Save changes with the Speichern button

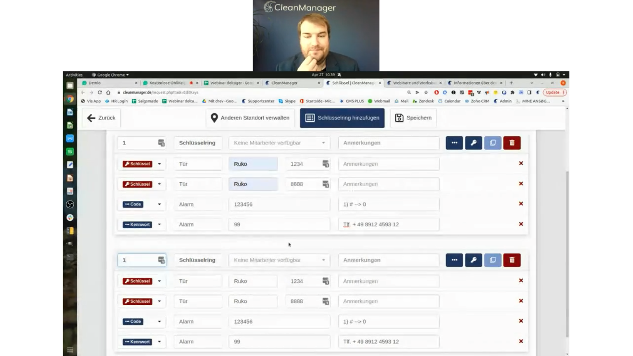pos(413,118)
